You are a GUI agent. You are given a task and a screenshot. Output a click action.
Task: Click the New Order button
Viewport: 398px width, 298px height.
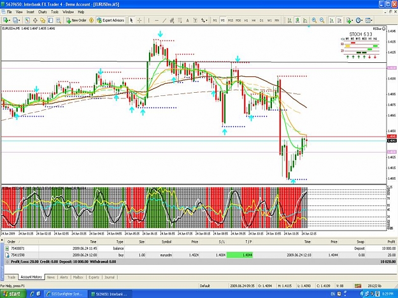coord(76,20)
